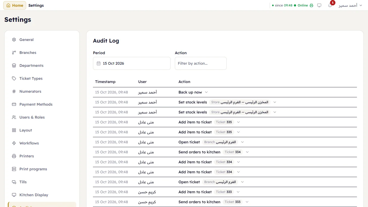The image size is (368, 207).
Task: Click the Workflows lightning bolt icon
Action: click(x=14, y=143)
